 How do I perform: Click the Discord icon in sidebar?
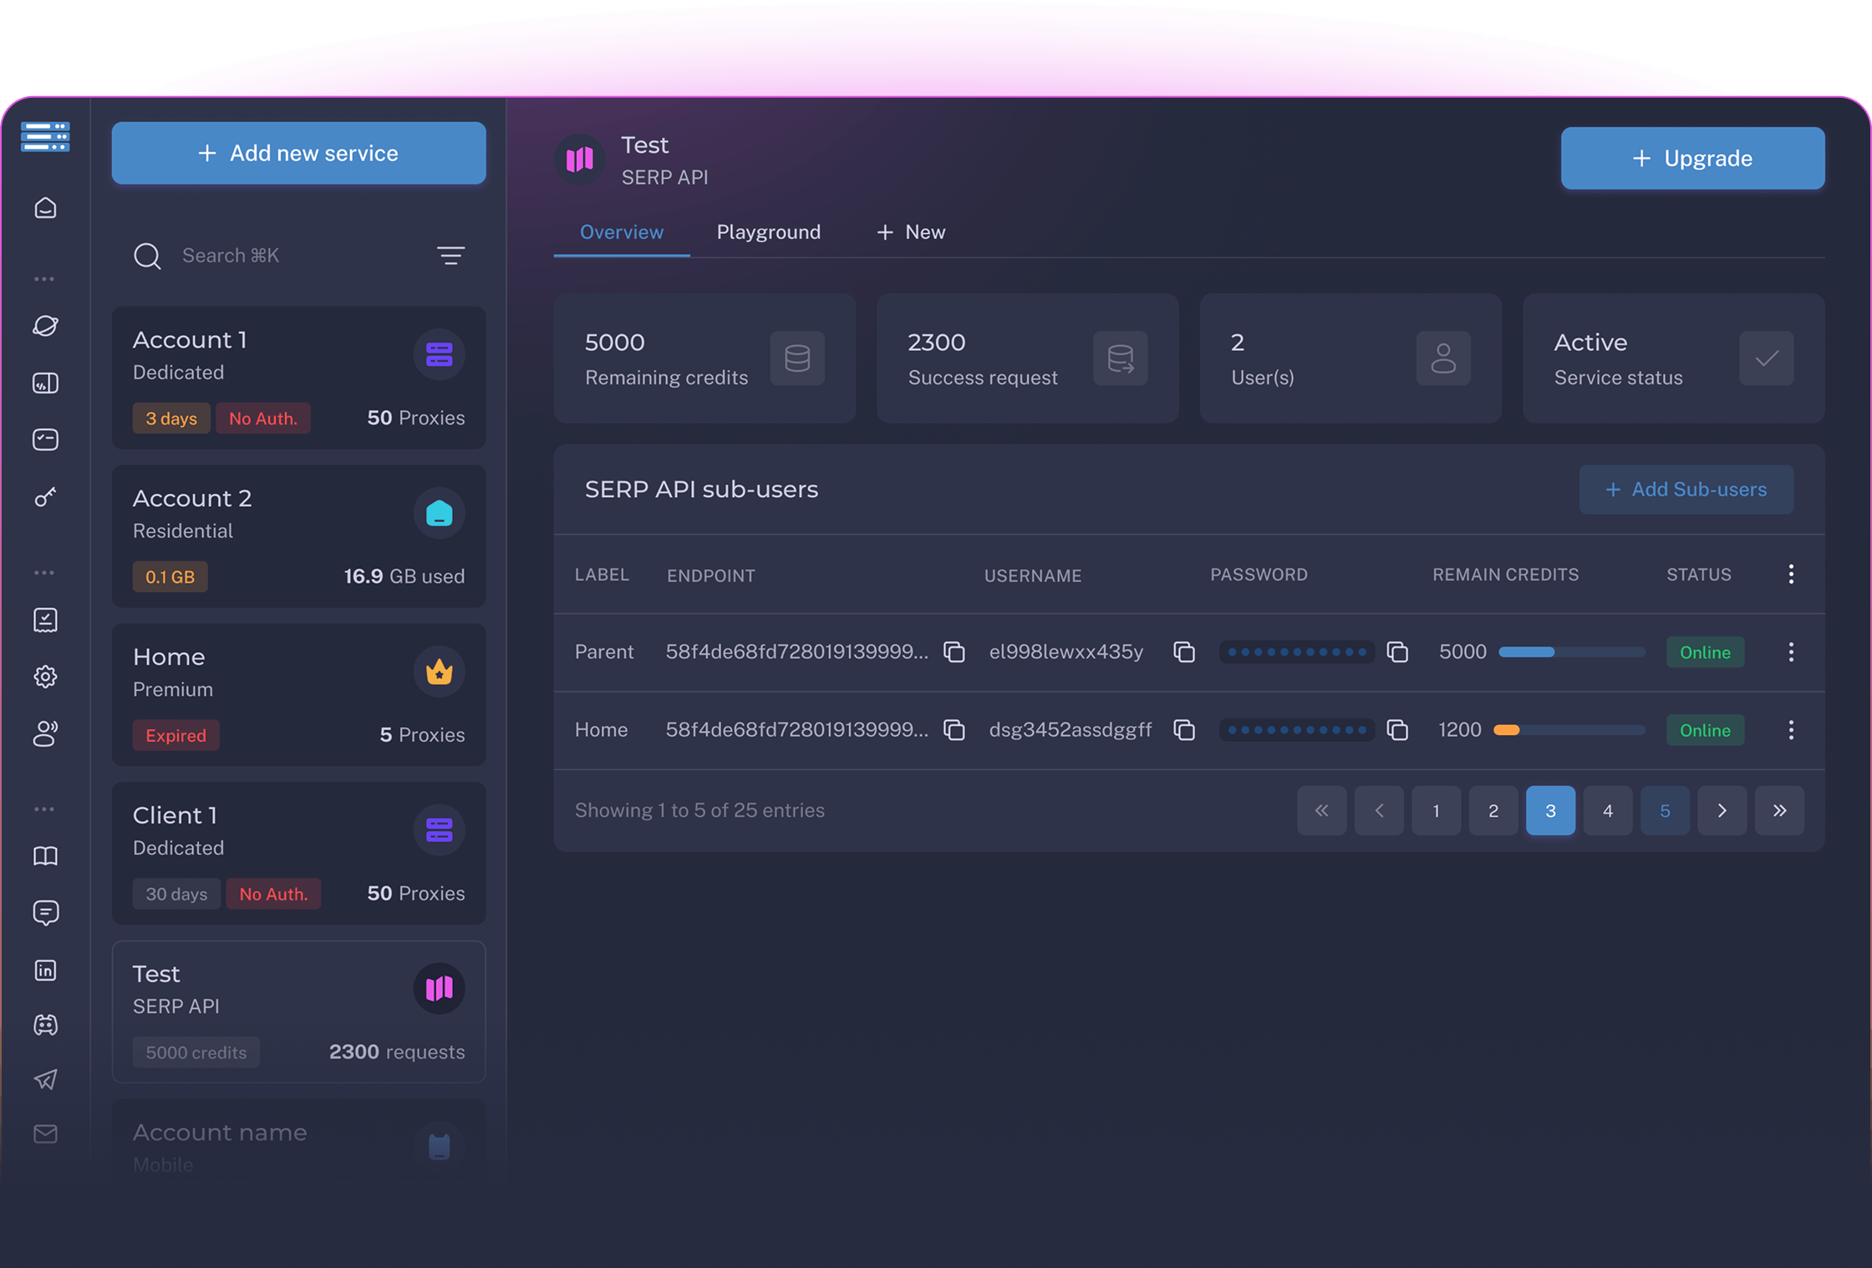45,1024
